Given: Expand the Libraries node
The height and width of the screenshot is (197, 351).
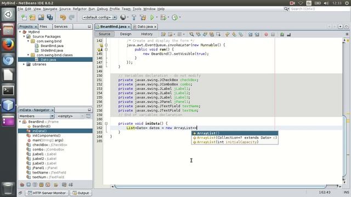Looking at the screenshot, I should click(24, 65).
